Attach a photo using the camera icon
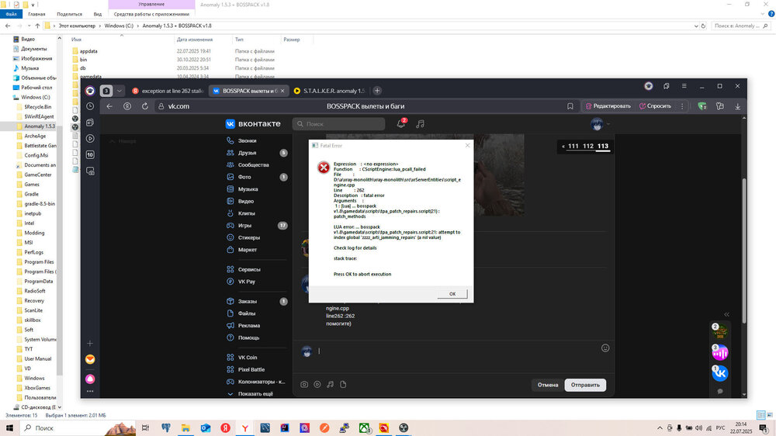This screenshot has width=776, height=436. (304, 384)
